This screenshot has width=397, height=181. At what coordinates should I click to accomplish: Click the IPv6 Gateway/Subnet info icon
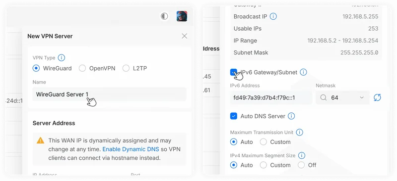pos(303,73)
